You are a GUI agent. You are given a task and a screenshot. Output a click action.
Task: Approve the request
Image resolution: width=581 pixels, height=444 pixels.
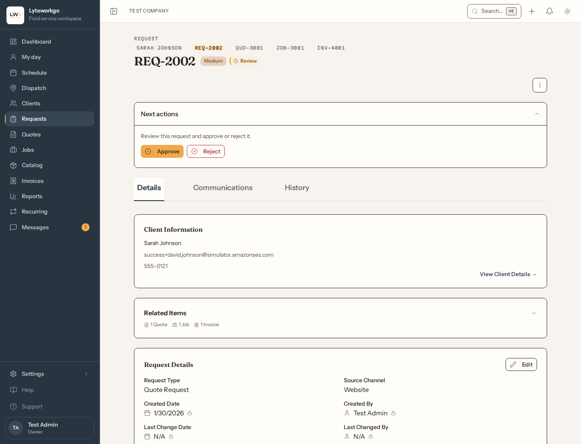[x=162, y=151]
